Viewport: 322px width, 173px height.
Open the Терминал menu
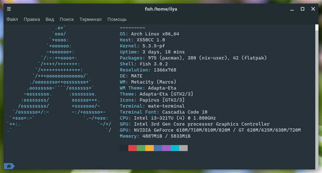coord(90,19)
